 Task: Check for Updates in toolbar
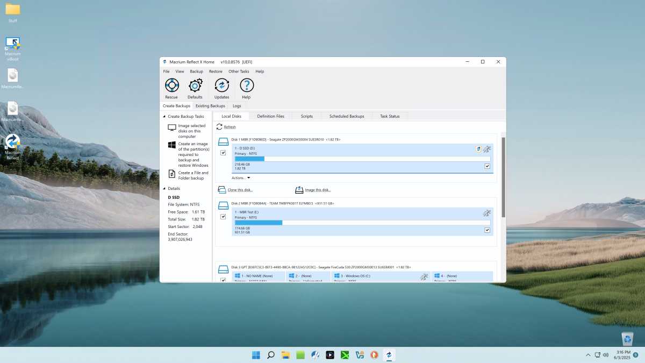coord(221,88)
